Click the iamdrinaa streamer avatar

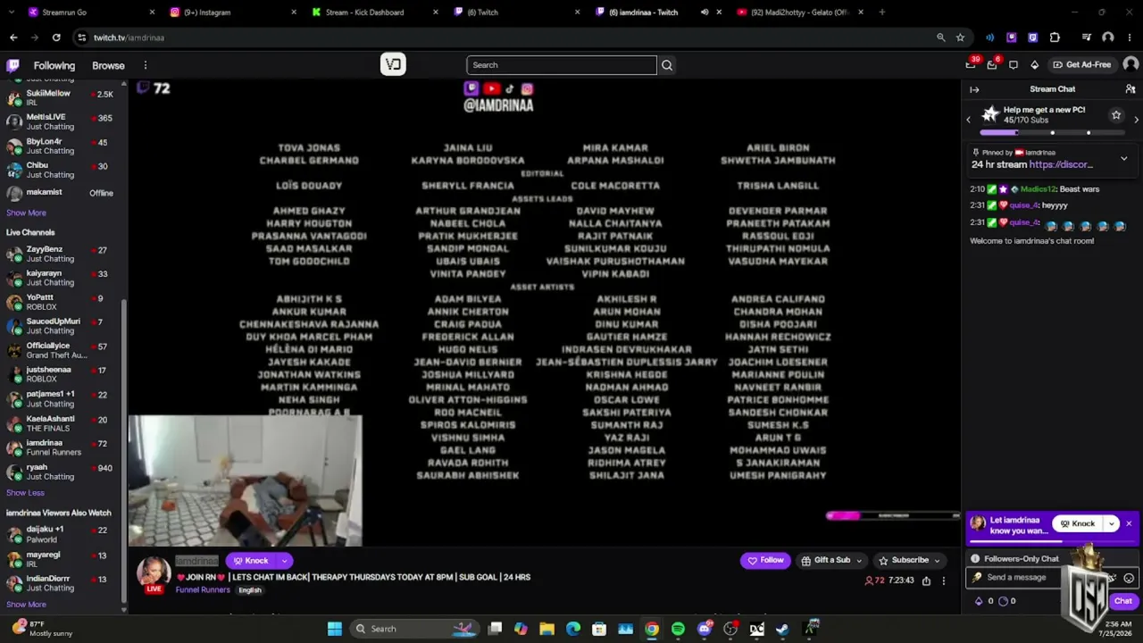pos(153,572)
